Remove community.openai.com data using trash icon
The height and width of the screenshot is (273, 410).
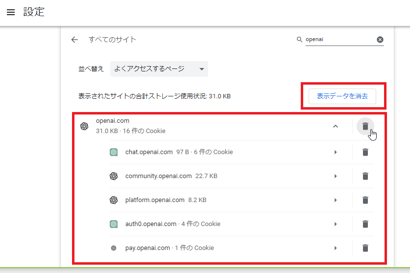[365, 176]
